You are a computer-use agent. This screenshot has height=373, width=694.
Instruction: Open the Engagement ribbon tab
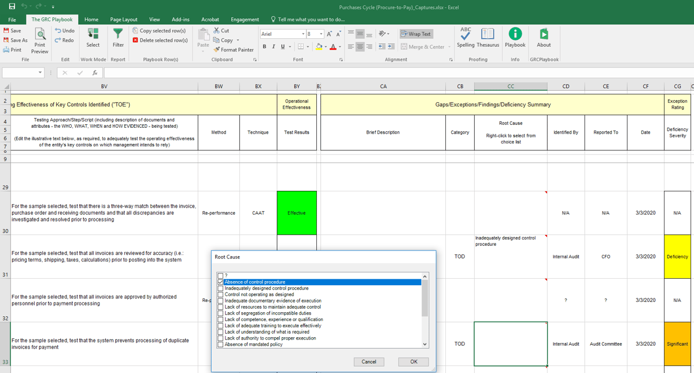[x=245, y=19]
